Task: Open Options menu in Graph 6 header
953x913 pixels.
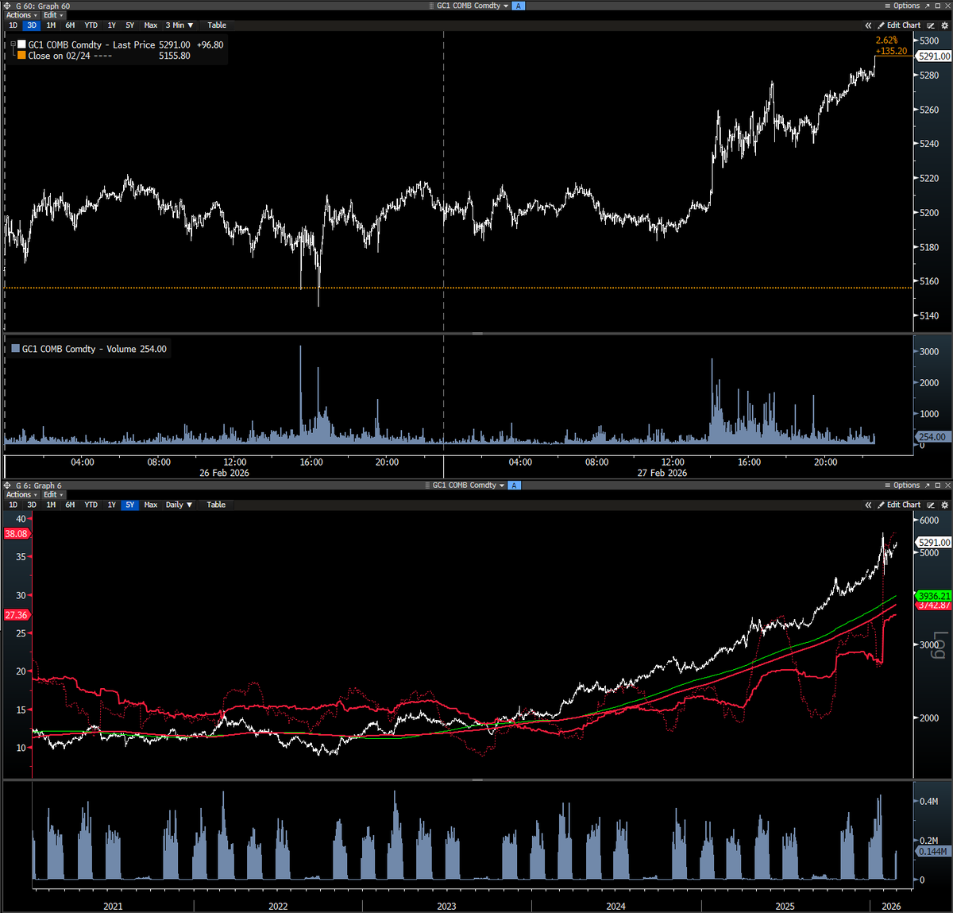Action: coord(902,485)
